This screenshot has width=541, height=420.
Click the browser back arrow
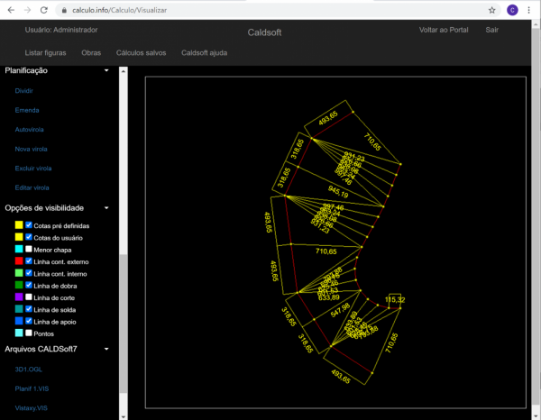pos(9,10)
